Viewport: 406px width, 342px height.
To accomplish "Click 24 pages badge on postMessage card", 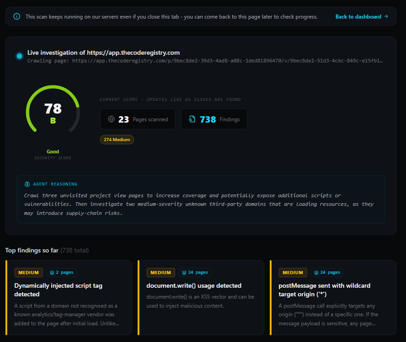I will click(327, 272).
